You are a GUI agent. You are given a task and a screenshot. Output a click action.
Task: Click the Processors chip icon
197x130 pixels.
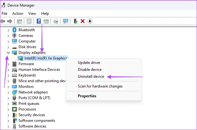click(x=14, y=109)
